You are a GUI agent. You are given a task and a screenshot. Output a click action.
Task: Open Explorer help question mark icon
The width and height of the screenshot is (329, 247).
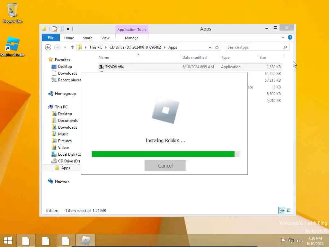click(290, 37)
